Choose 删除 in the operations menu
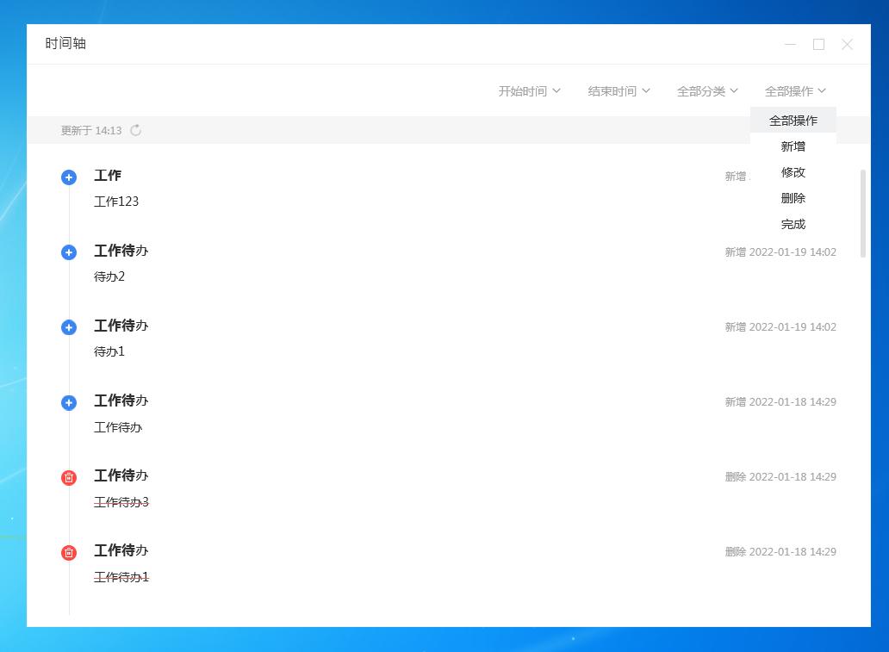The image size is (889, 652). 793,198
